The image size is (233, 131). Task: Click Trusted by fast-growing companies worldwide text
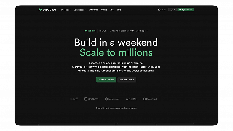click(x=116, y=108)
